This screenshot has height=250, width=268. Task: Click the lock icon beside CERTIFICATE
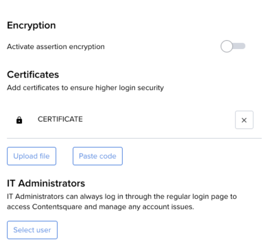tap(19, 120)
